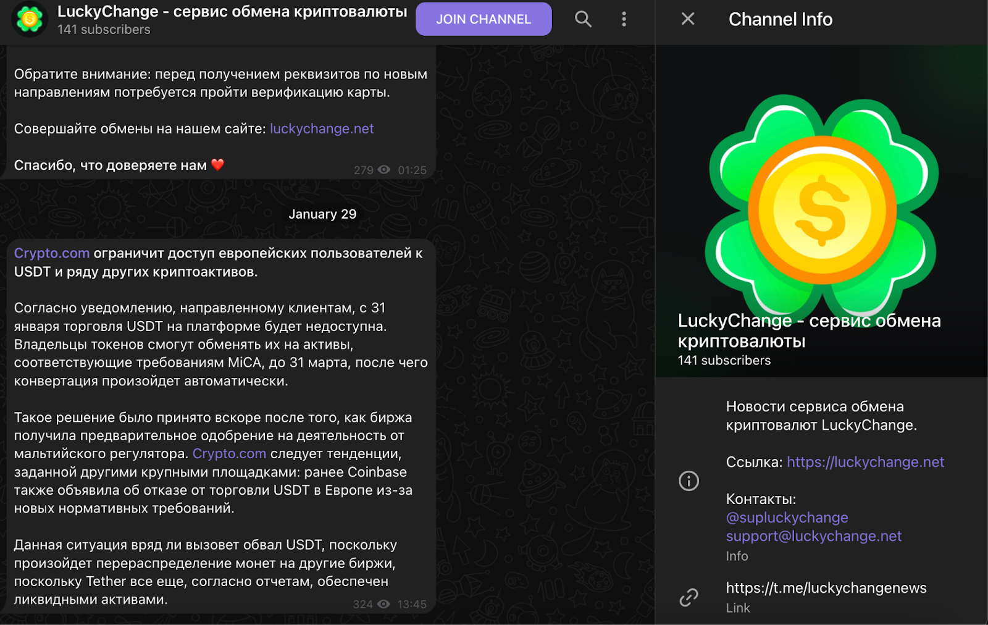Click the red heart emoji in the message
988x625 pixels.
217,165
